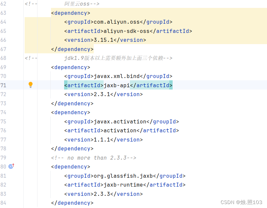Click the 阿里云oss comment on line 62

click(82, 4)
